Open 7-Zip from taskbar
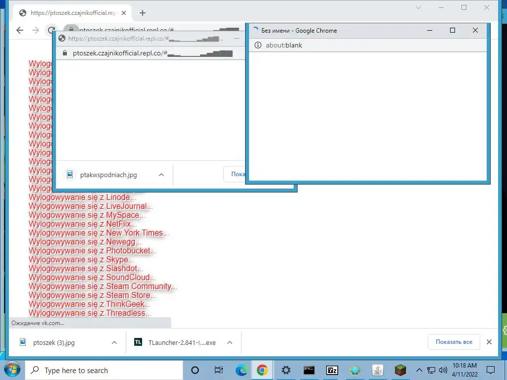This screenshot has width=507, height=380. point(332,370)
